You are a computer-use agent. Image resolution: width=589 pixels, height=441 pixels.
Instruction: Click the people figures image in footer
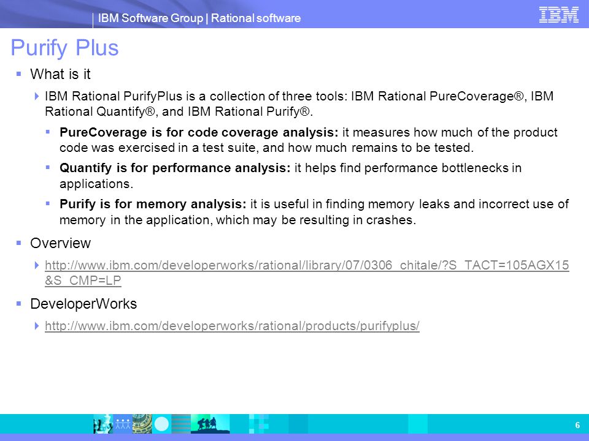point(123,424)
